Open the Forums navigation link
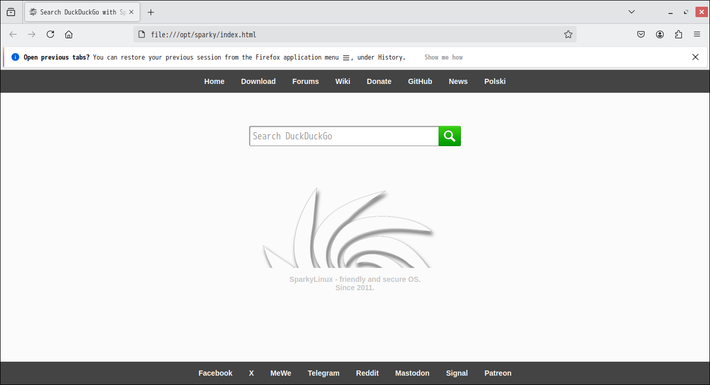The height and width of the screenshot is (385, 710). [x=306, y=81]
